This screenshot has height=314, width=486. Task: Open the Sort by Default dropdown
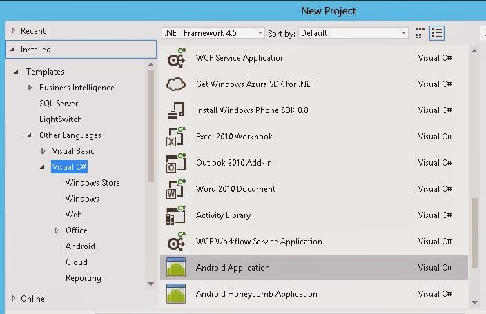pos(353,33)
